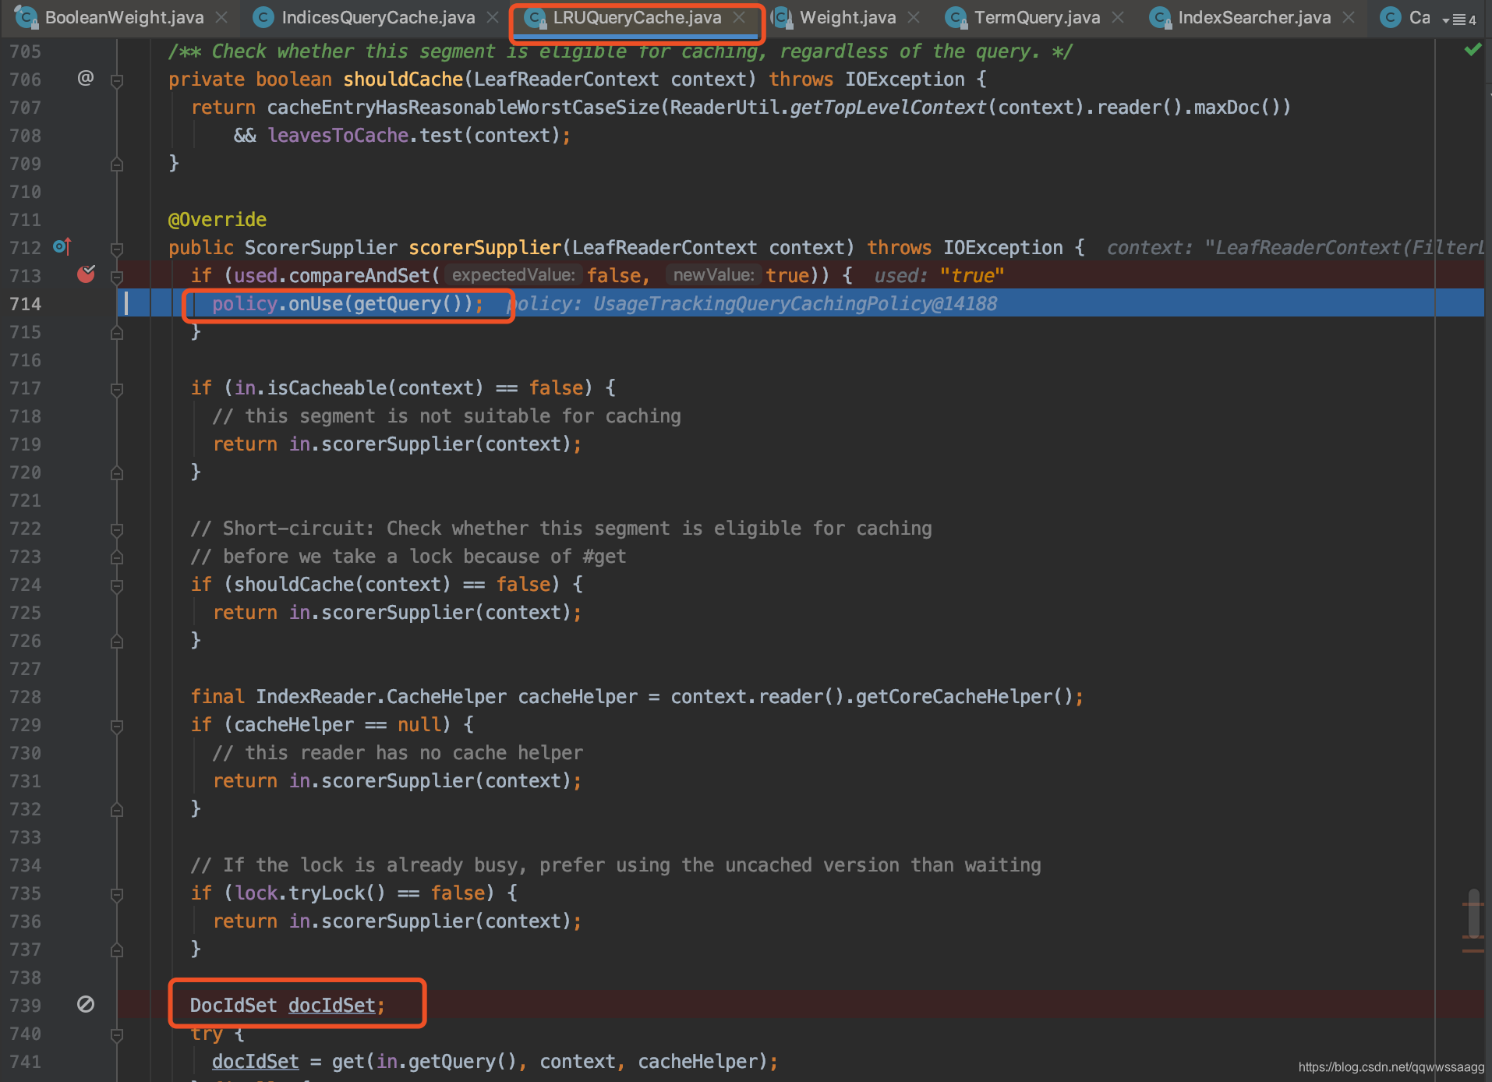
Task: Fold the compareAndSet if block at line 713
Action: (x=117, y=277)
